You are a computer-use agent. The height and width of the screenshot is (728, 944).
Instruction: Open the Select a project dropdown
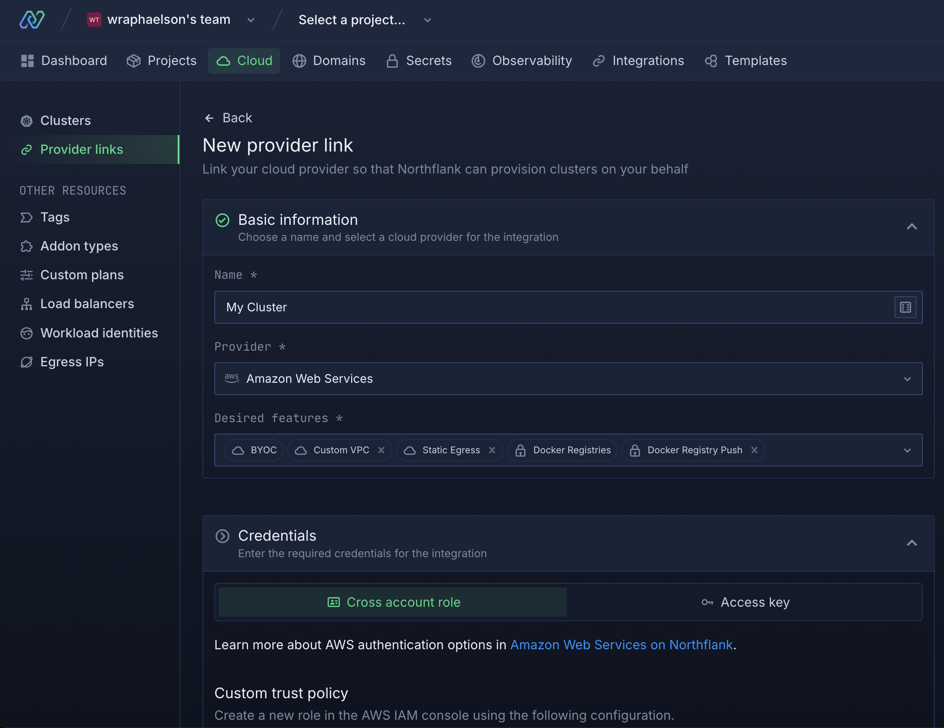pos(365,20)
